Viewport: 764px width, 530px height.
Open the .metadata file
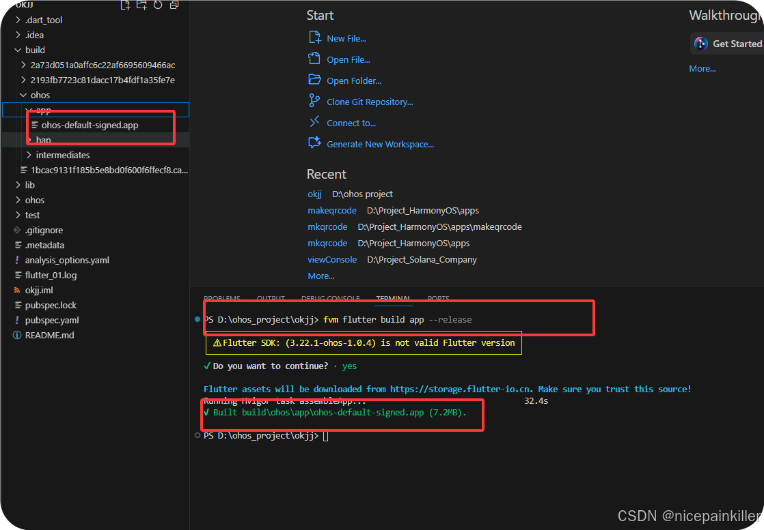[x=44, y=245]
